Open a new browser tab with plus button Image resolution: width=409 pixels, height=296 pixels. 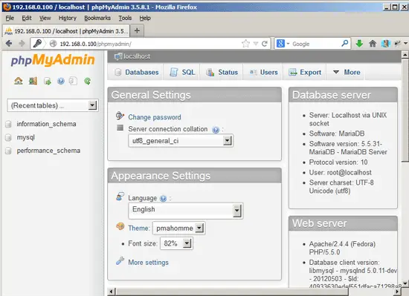(x=137, y=30)
